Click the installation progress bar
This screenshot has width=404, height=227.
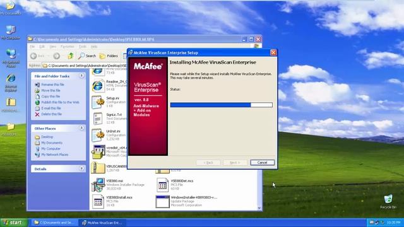click(222, 105)
